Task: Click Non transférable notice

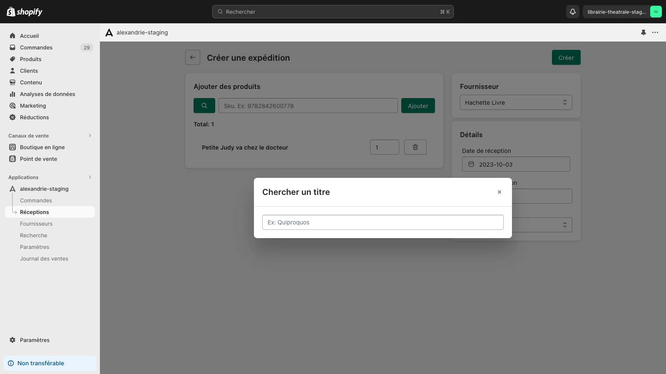Action: click(x=50, y=363)
